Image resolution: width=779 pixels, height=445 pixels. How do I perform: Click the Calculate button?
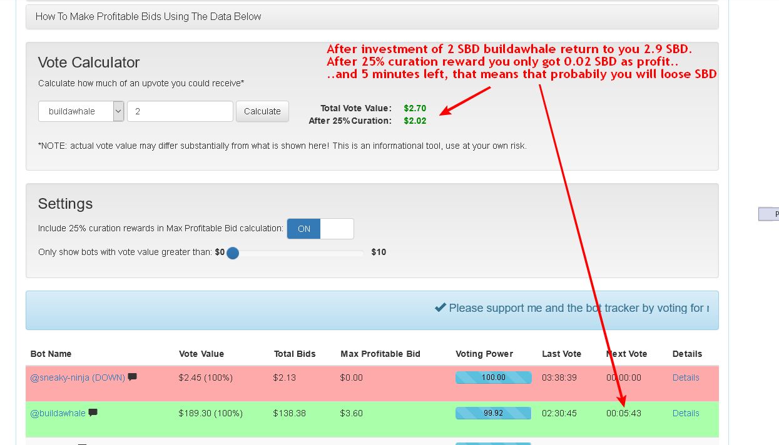point(262,111)
